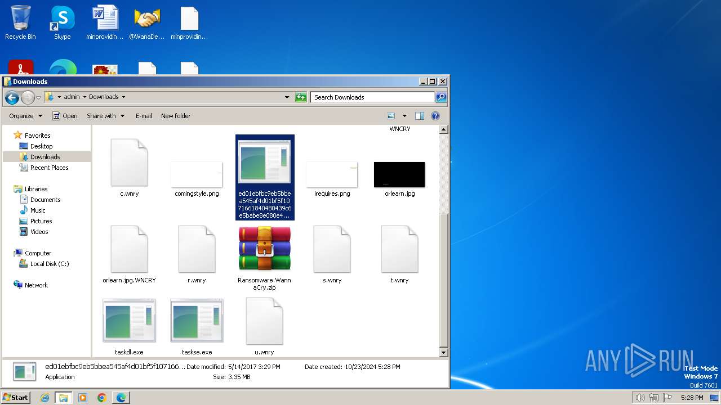This screenshot has width=721, height=405.
Task: Open Desktop under Favorites
Action: 36,146
